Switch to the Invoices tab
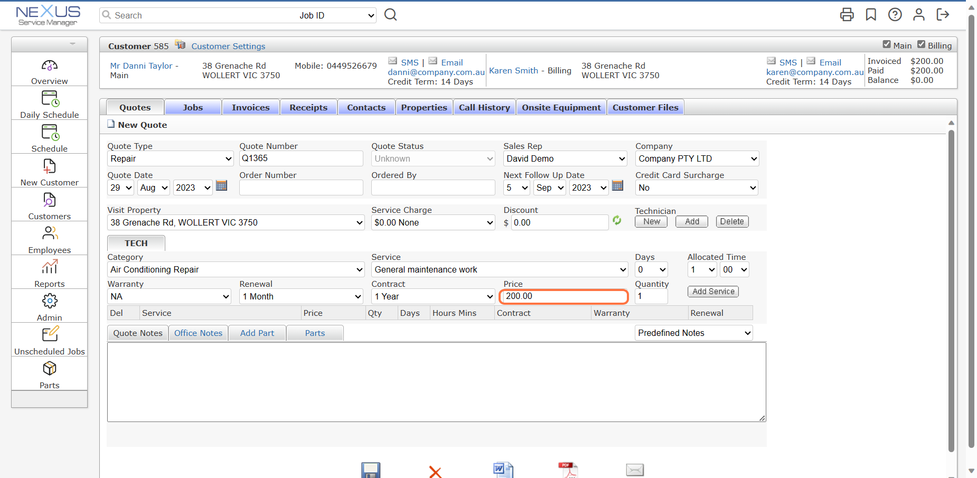 click(x=251, y=107)
